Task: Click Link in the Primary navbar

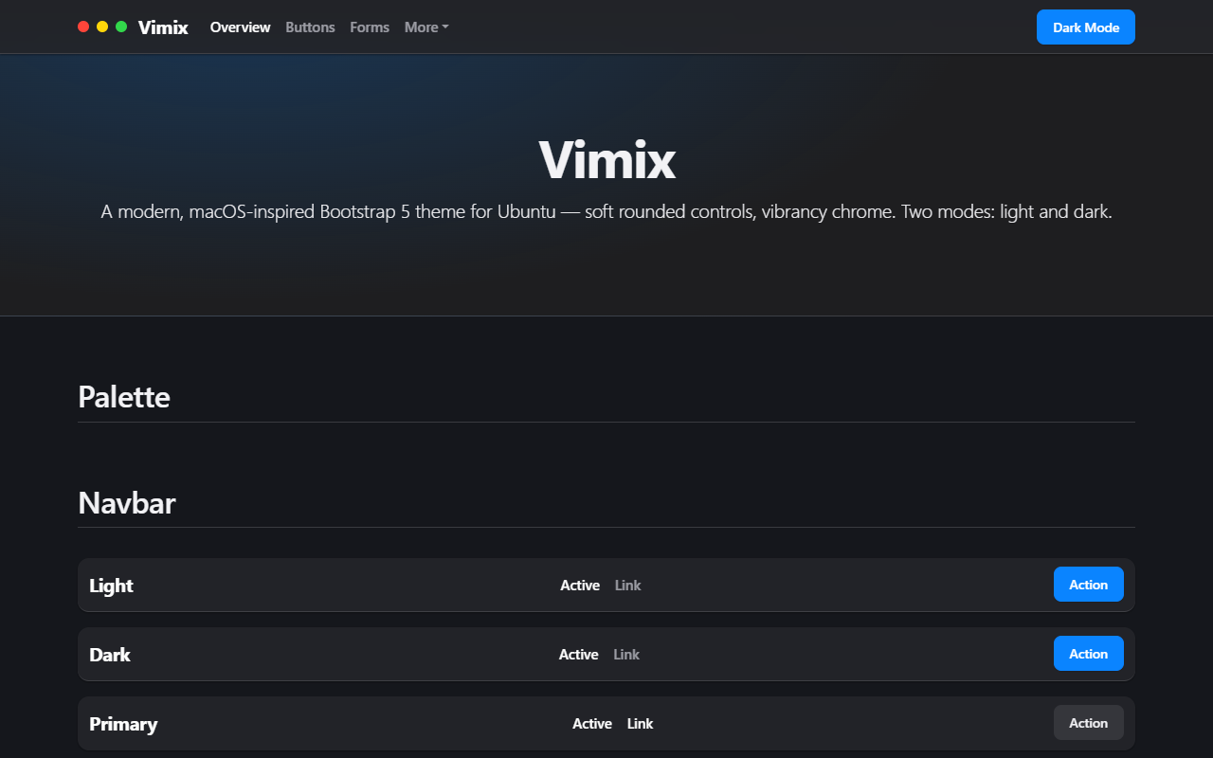Action: coord(641,724)
